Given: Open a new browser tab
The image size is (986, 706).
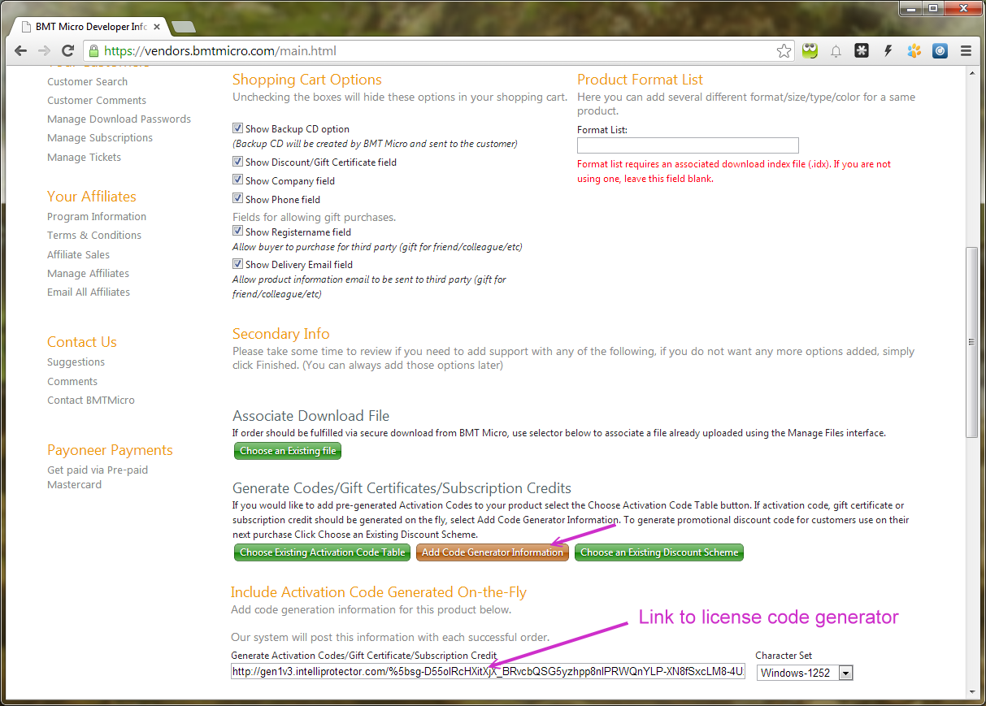Looking at the screenshot, I should point(184,27).
